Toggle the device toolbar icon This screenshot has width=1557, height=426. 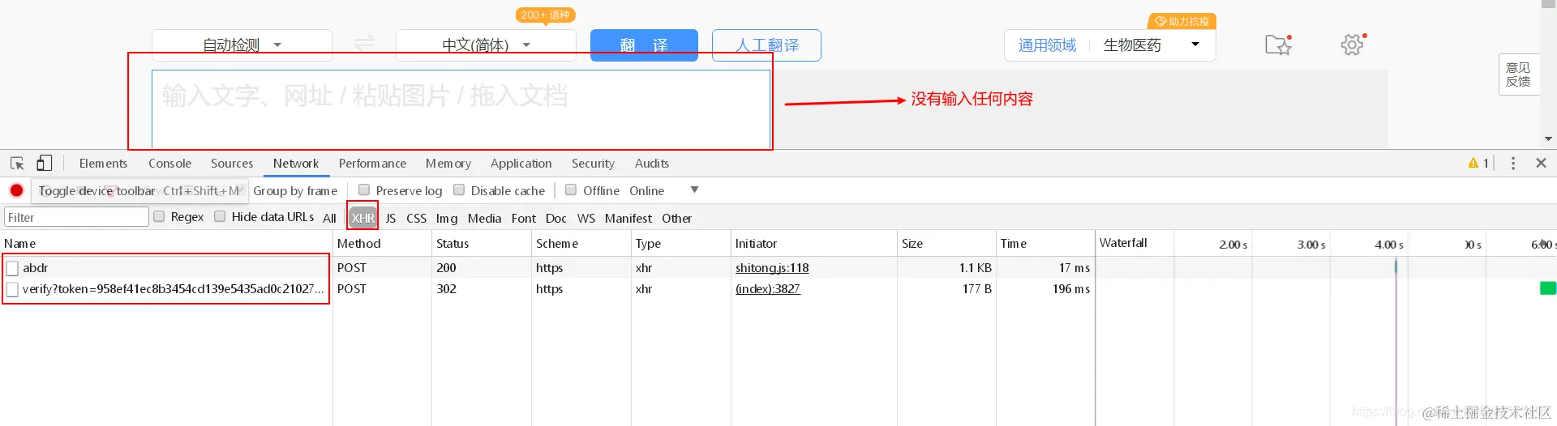tap(45, 163)
